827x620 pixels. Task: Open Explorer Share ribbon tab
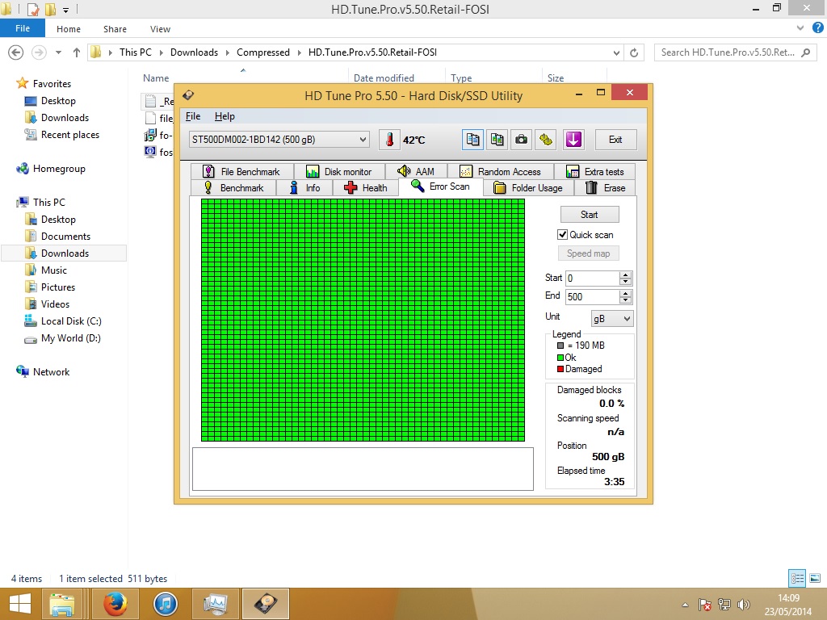click(115, 29)
